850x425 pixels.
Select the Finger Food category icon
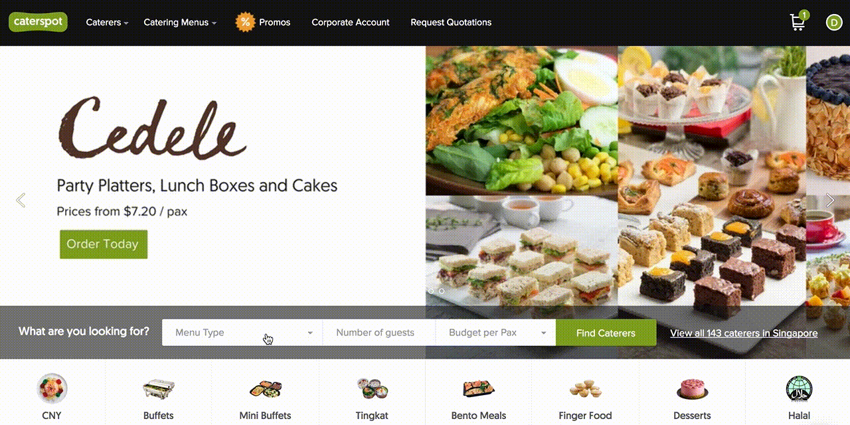click(585, 389)
